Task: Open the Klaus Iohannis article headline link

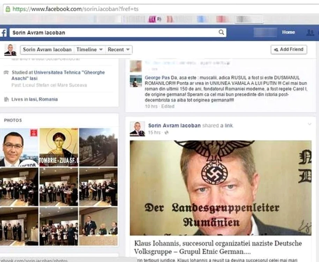Action: (x=218, y=247)
